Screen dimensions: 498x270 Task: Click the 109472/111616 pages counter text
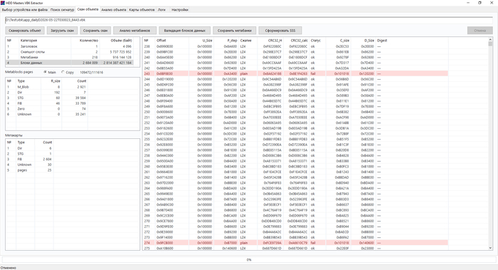coord(91,73)
